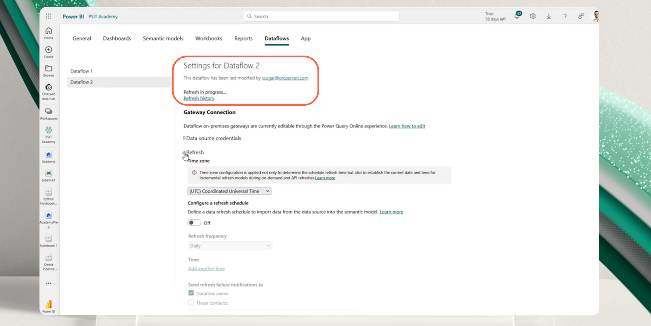Uncheck the Dataflow owner checkbox
651x326 pixels.
(191, 293)
